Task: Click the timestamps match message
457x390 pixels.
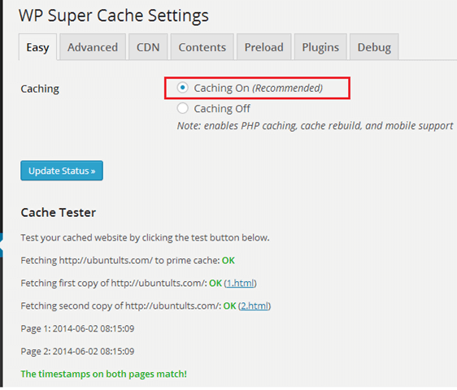Action: tap(104, 374)
